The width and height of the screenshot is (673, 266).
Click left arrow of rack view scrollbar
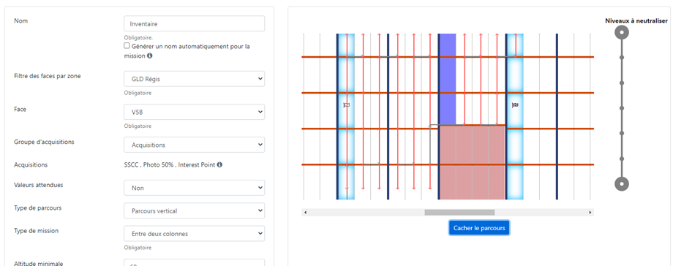(x=305, y=213)
